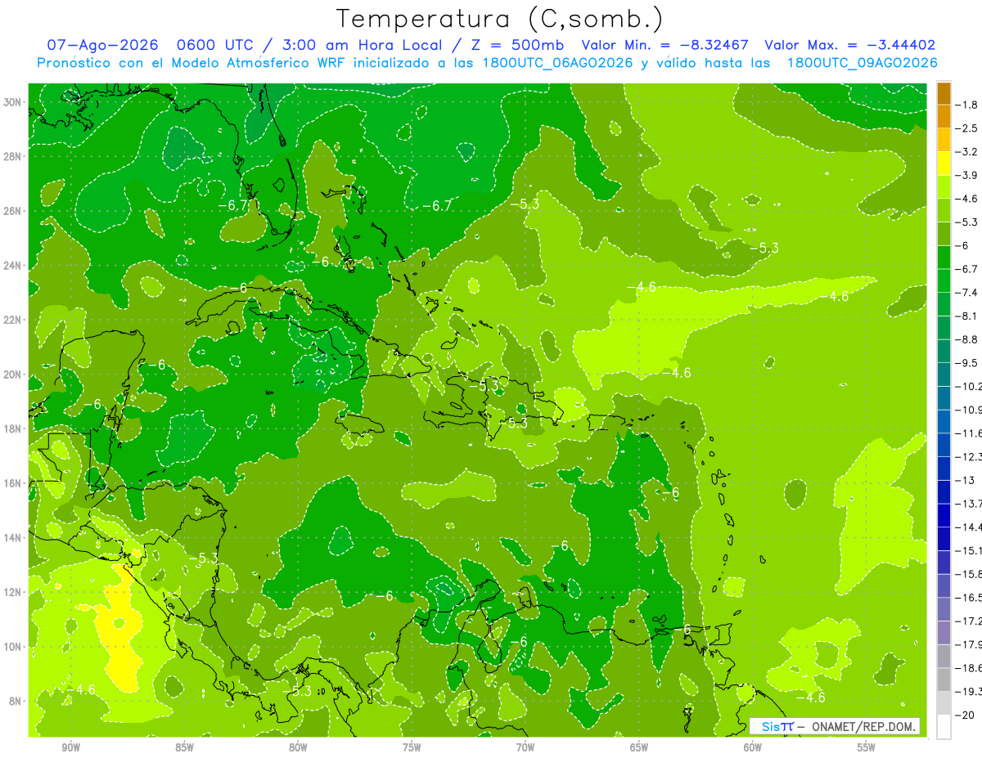
Task: Click the "26N" latitude axis label
Action: [13, 211]
